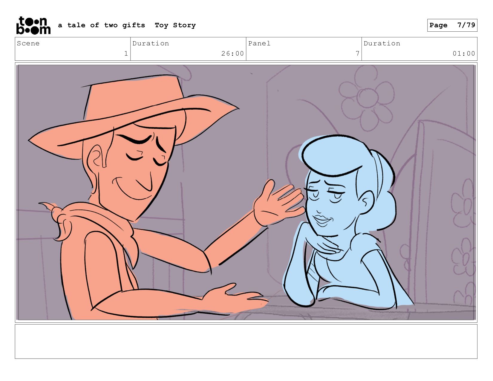Screen dimensions: 493x381
Task: Click the storyboard panel drawing of cowboy and woman
Action: [246, 192]
